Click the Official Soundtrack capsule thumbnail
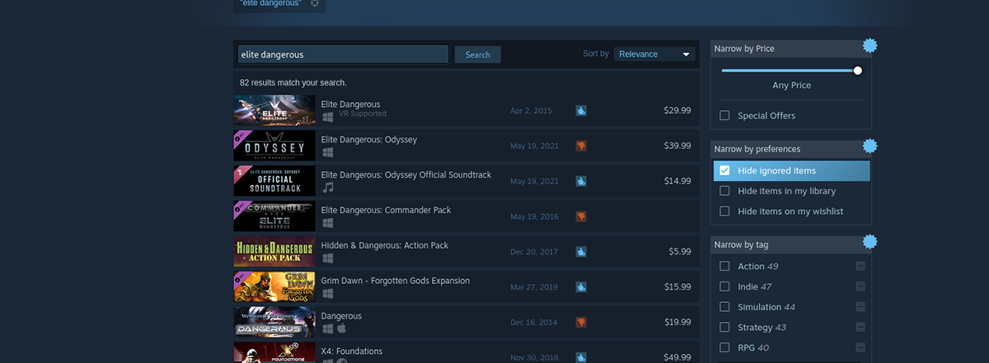The height and width of the screenshot is (363, 989). coord(274,181)
